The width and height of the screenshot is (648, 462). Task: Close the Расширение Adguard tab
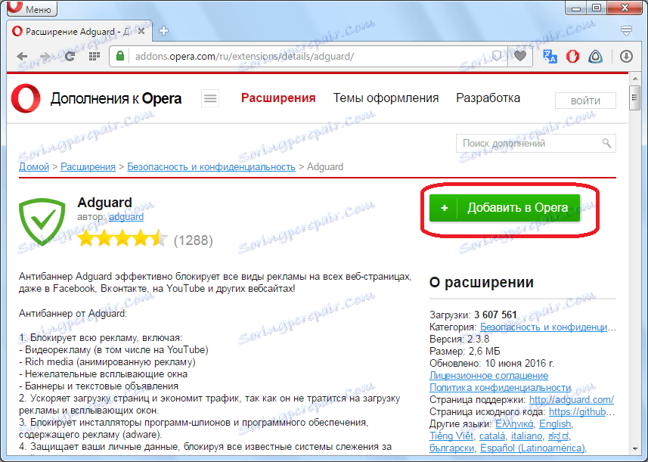pos(141,31)
